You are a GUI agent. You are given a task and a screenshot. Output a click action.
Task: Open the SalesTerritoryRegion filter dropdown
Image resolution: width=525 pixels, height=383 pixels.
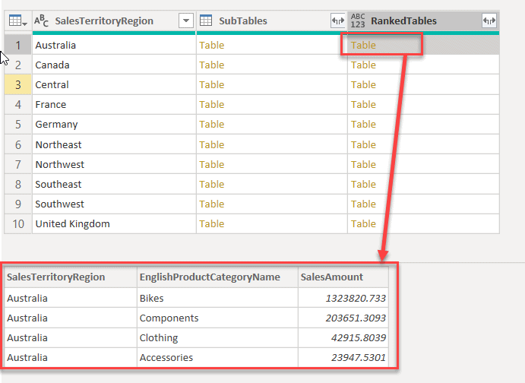185,21
